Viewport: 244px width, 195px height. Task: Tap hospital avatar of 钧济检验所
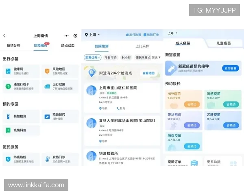(x=91, y=156)
